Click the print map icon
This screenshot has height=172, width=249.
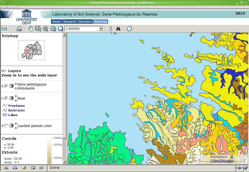19,28
